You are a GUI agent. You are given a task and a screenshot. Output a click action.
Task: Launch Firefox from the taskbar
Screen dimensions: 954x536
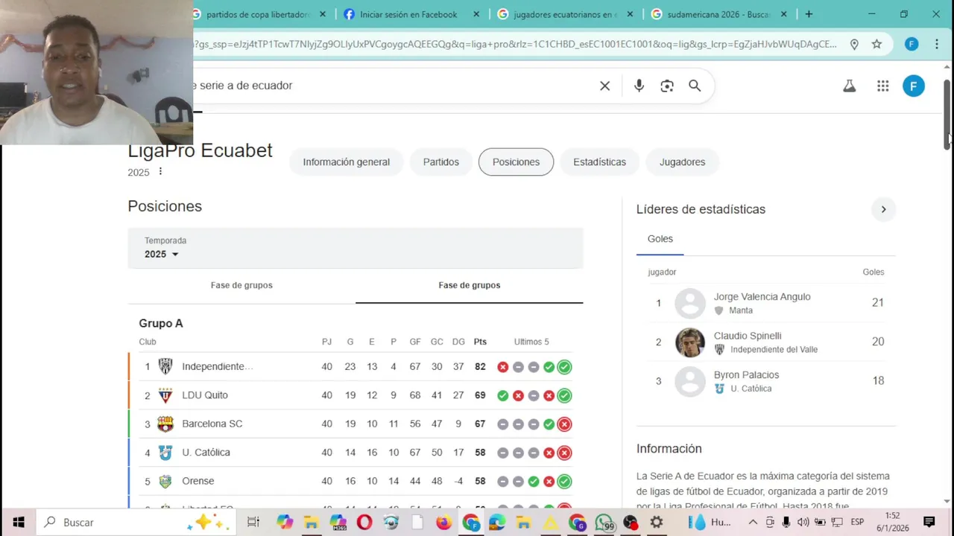coord(443,523)
